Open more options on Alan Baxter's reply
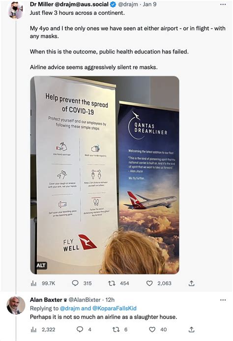The image size is (233, 341). (223, 300)
